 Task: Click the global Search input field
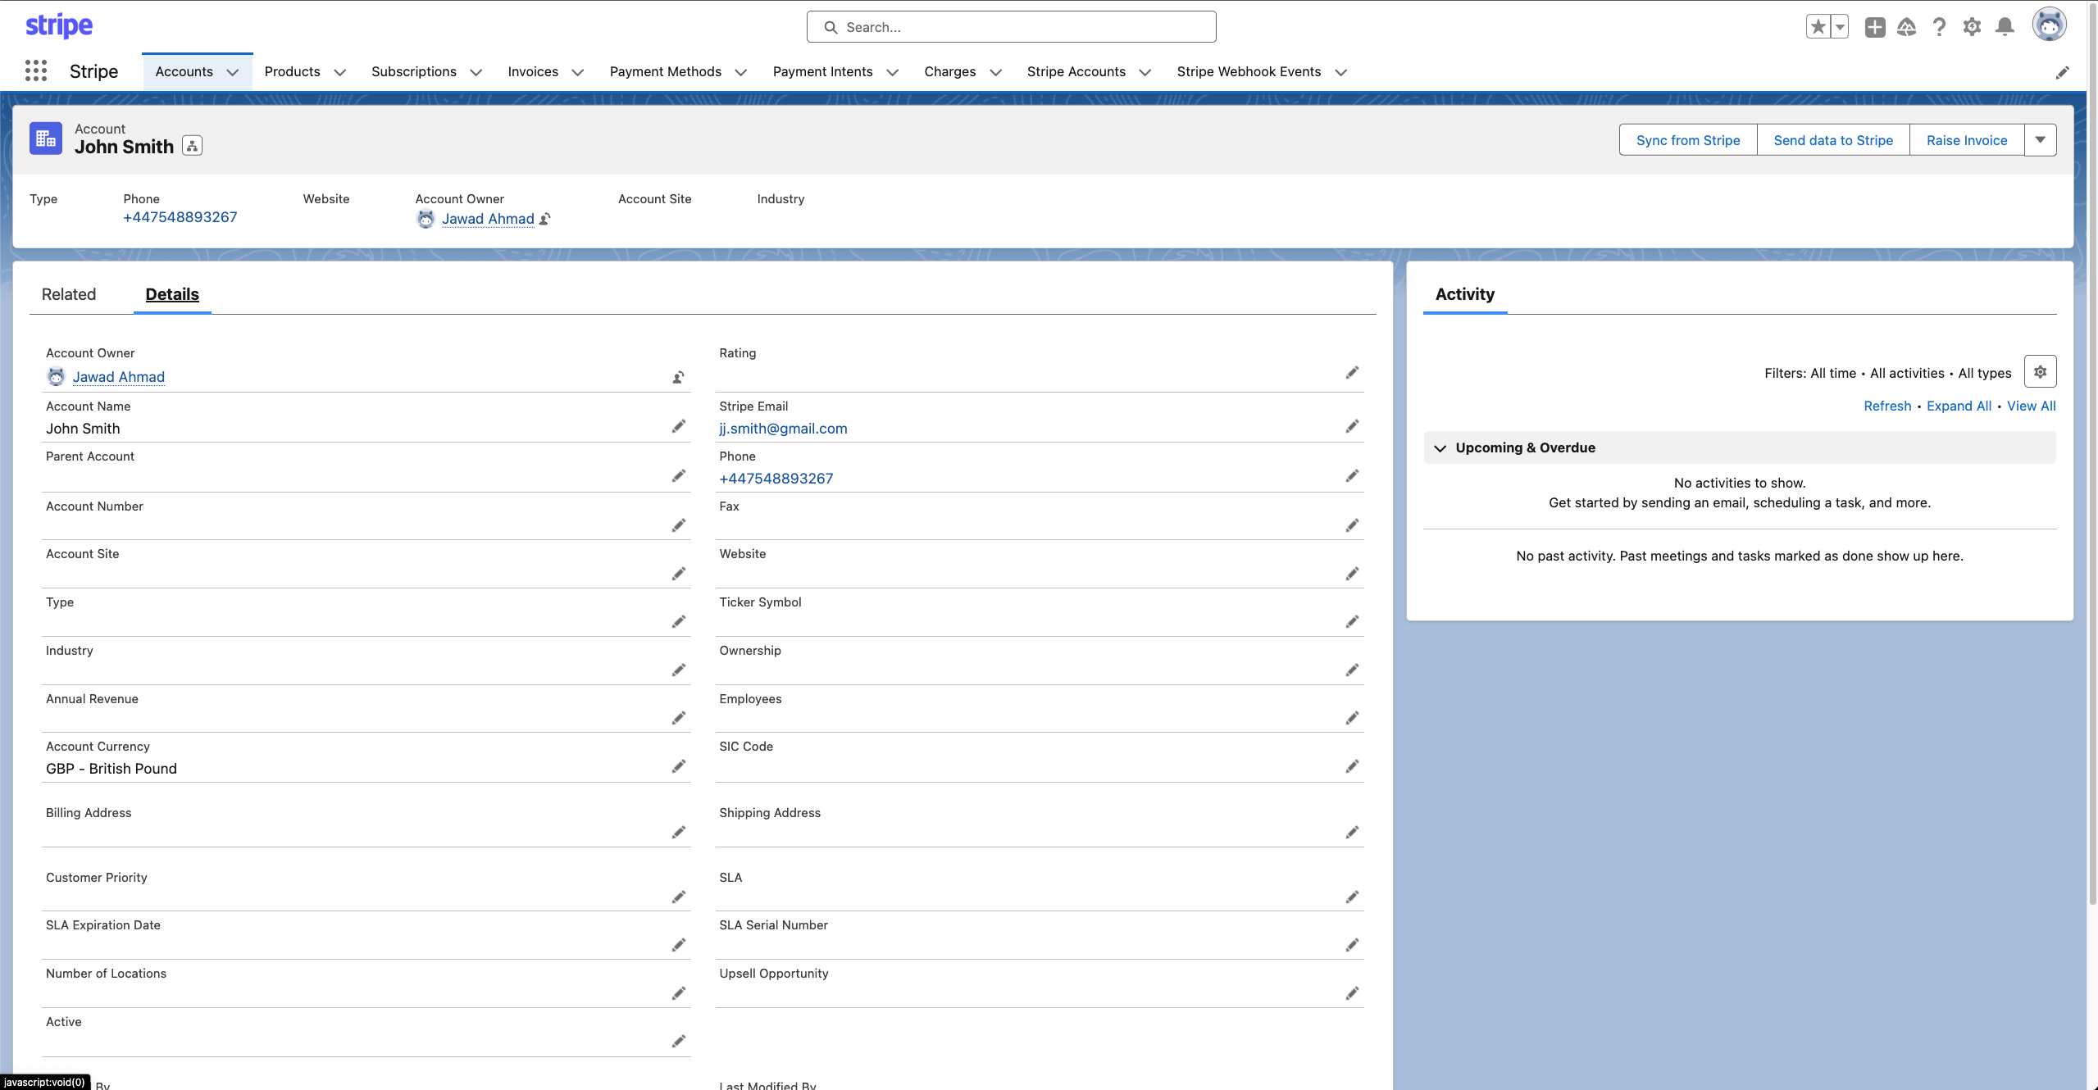point(1011,27)
